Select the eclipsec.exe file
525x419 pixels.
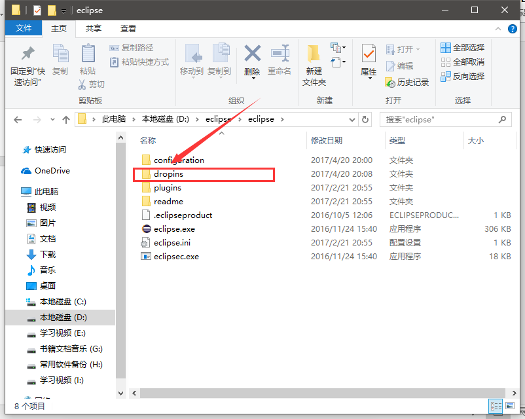170,257
